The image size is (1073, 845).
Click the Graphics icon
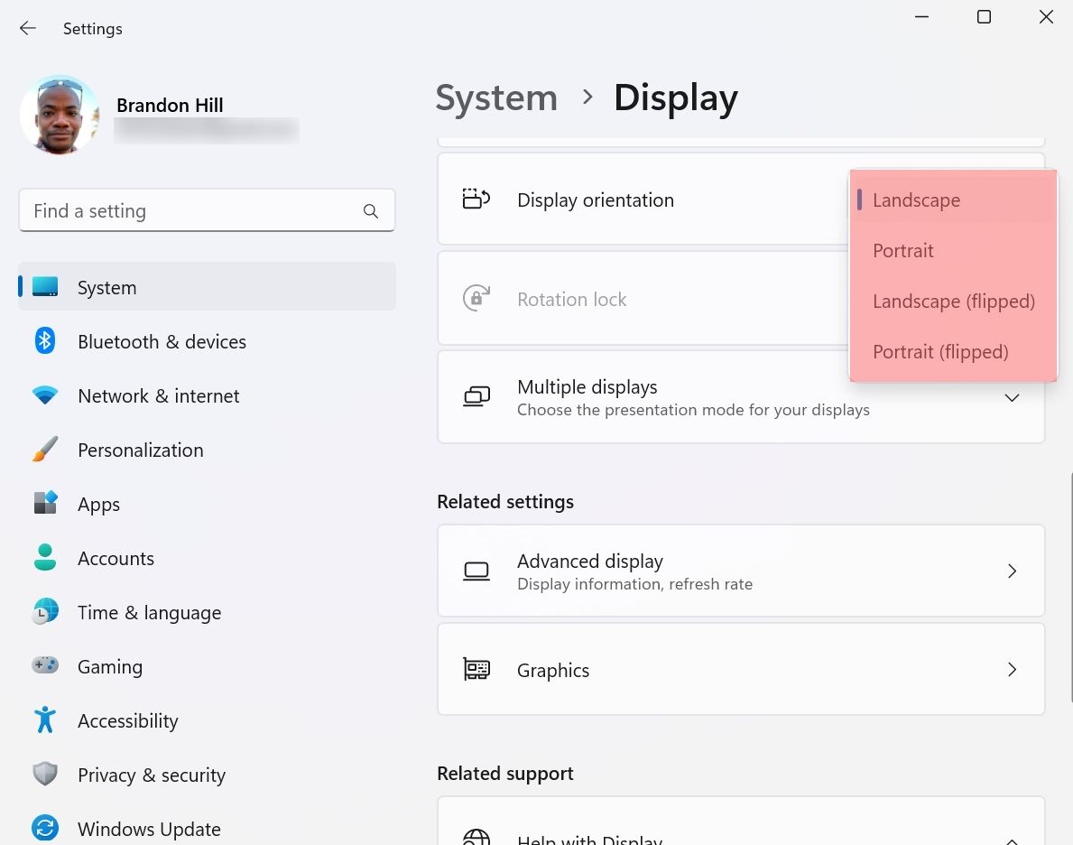[476, 669]
